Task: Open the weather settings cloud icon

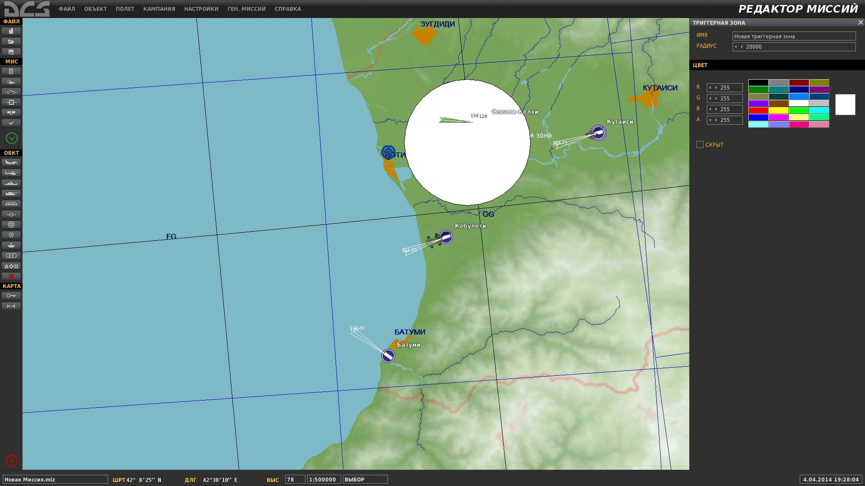Action: (x=11, y=81)
